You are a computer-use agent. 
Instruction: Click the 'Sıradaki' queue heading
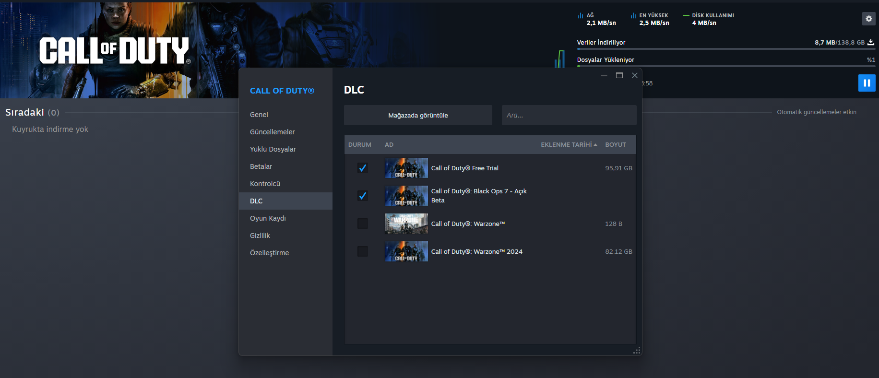tap(24, 112)
